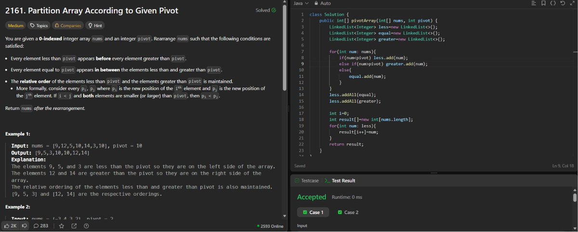This screenshot has height=232, width=578.
Task: Click the scroll-down arrow in description pane
Action: (284, 216)
